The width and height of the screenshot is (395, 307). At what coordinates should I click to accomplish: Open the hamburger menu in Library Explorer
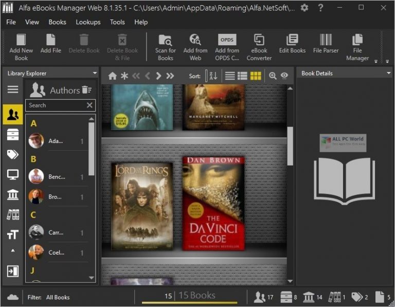13,89
